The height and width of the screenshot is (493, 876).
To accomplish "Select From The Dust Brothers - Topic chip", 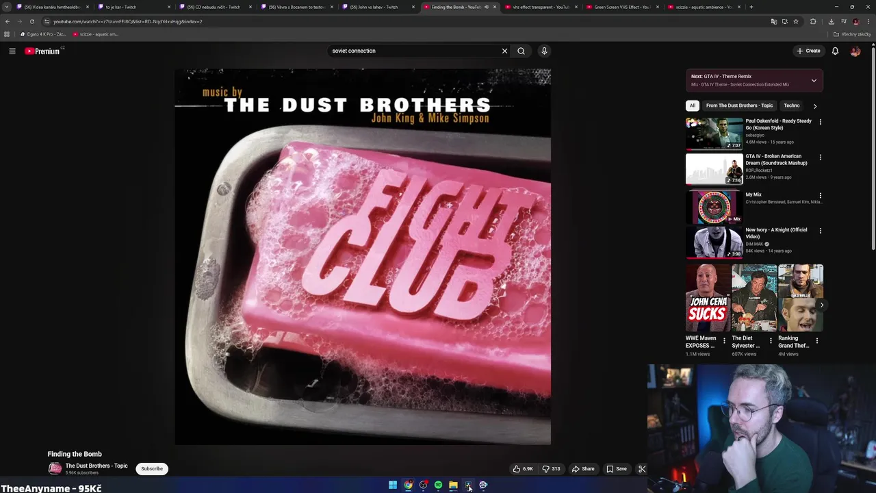I will point(739,105).
